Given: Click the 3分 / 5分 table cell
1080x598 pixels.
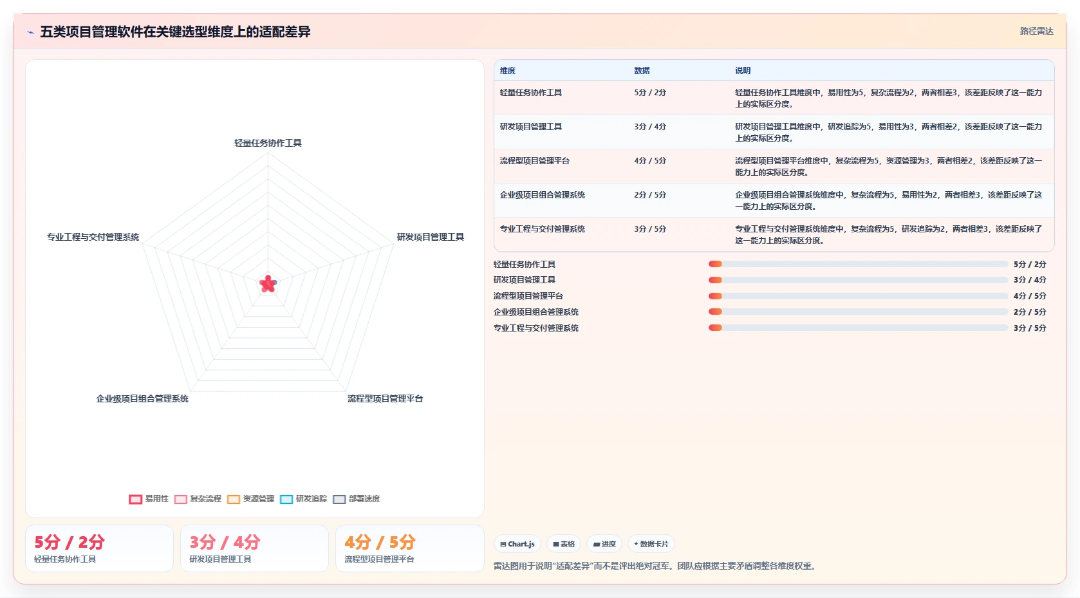Looking at the screenshot, I should [650, 229].
